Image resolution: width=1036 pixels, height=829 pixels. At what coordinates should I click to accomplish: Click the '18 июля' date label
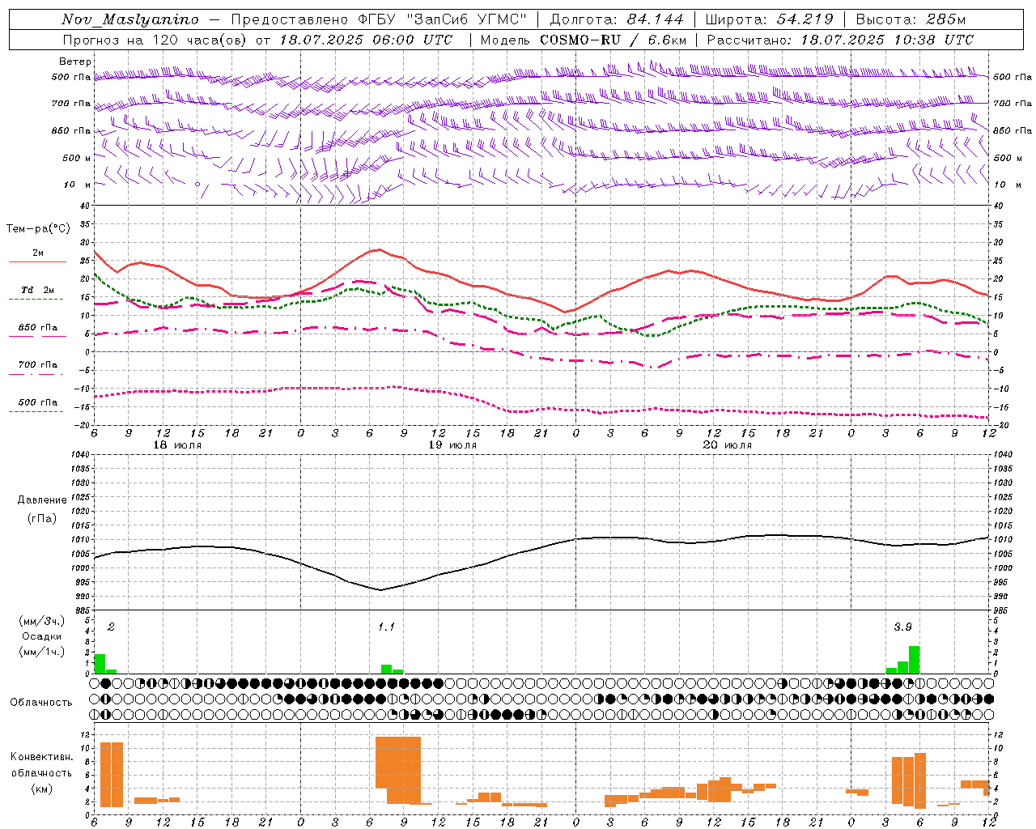[x=177, y=445]
